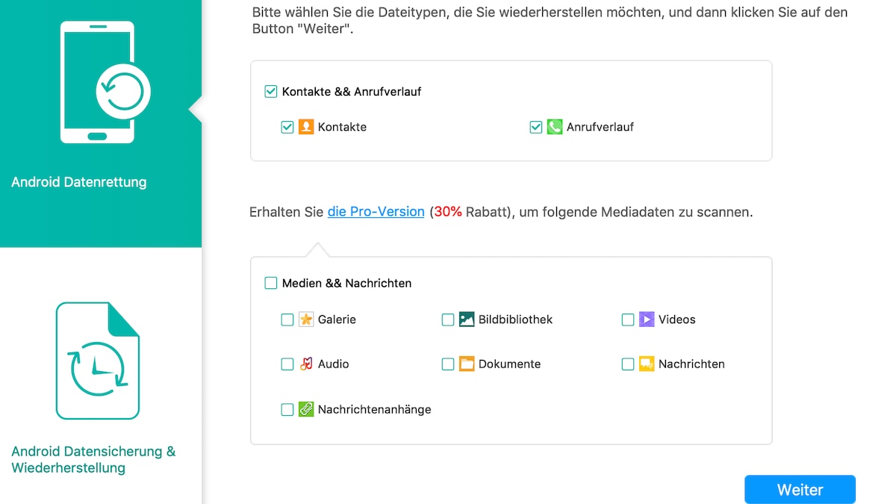
Task: Check the Nachrichtenanhänge checkbox
Action: click(x=287, y=409)
